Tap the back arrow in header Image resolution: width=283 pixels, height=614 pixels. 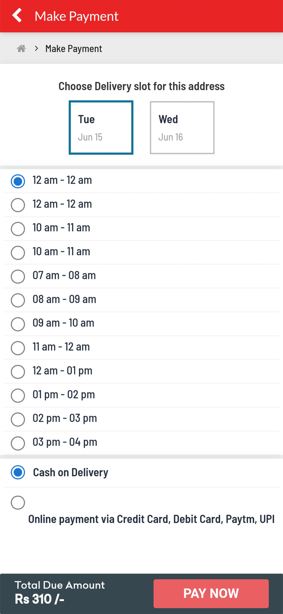pyautogui.click(x=17, y=16)
